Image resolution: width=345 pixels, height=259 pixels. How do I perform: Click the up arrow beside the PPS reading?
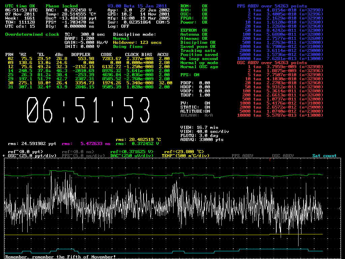click(x=55, y=22)
